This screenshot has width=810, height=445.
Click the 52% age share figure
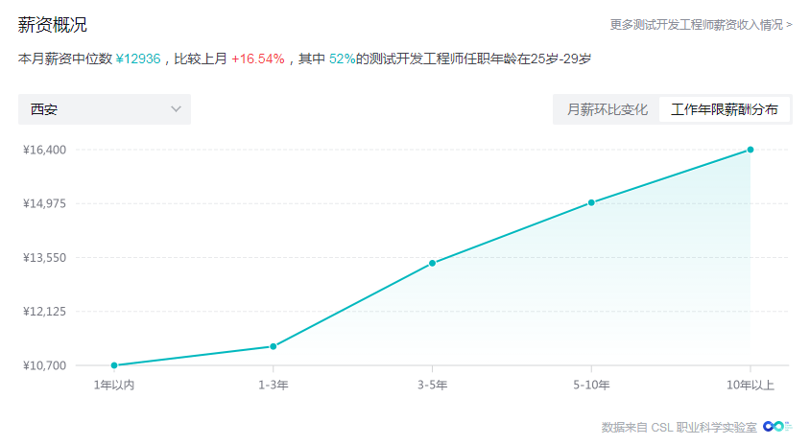342,59
